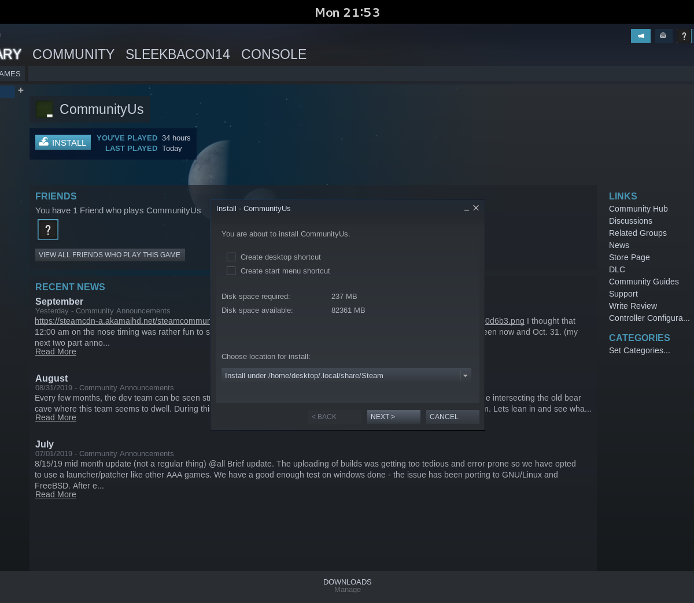Open the Discussions link
Viewport: 694px width, 603px height.
pos(630,221)
